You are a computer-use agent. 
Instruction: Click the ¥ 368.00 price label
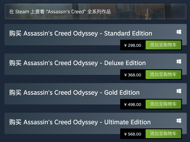(133, 75)
